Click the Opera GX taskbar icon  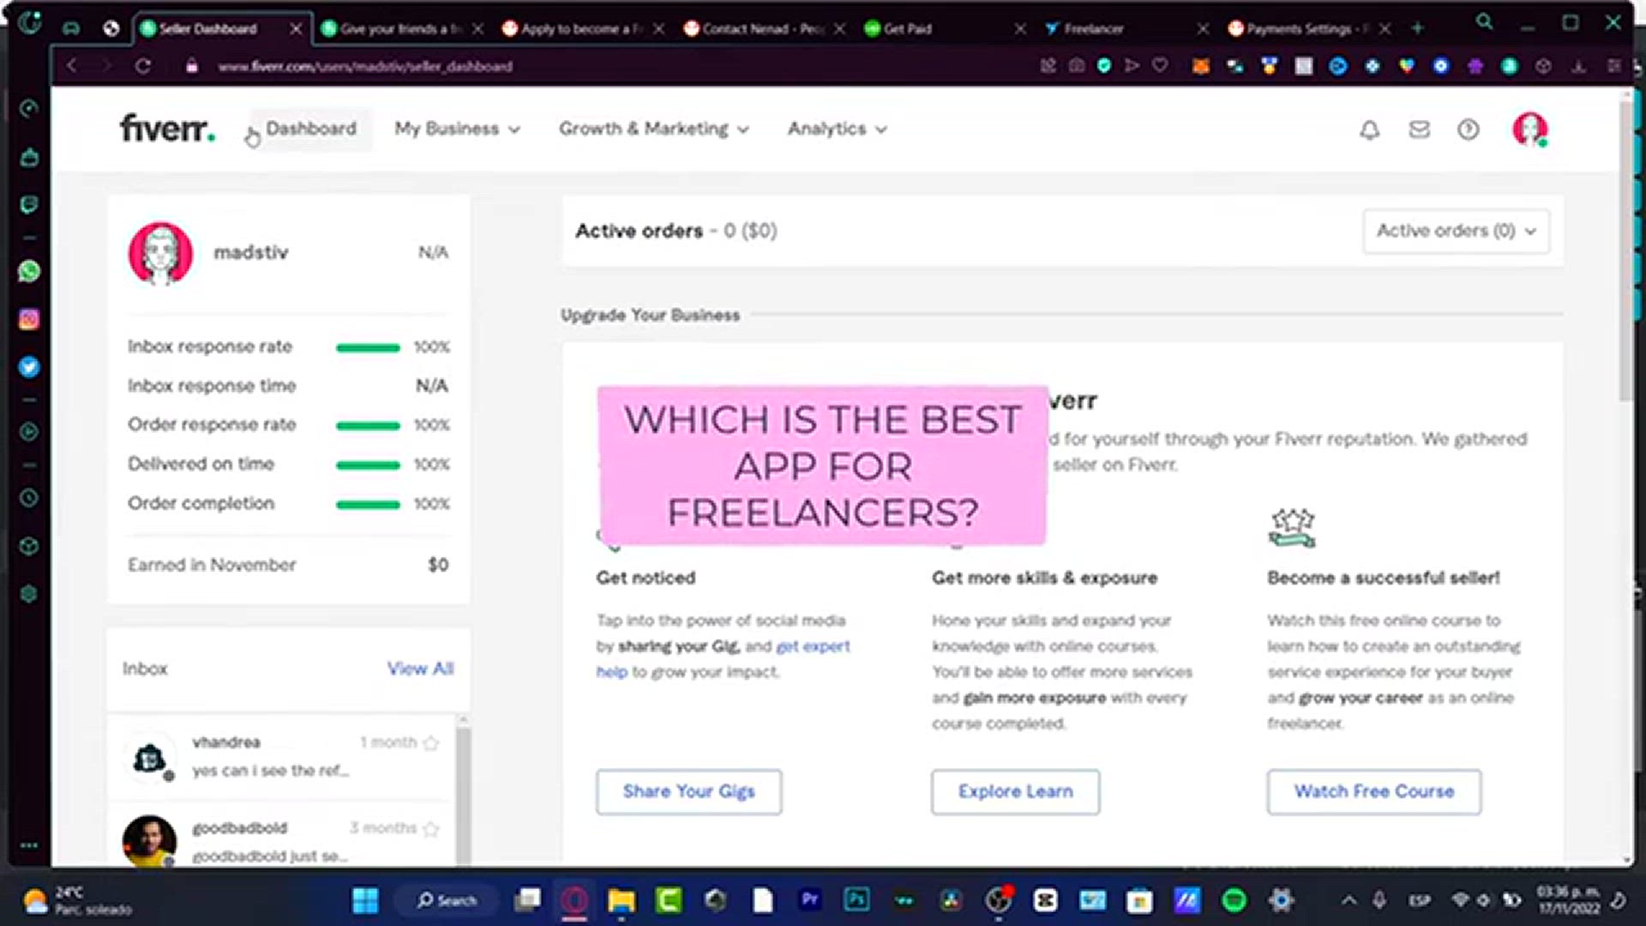pos(574,900)
